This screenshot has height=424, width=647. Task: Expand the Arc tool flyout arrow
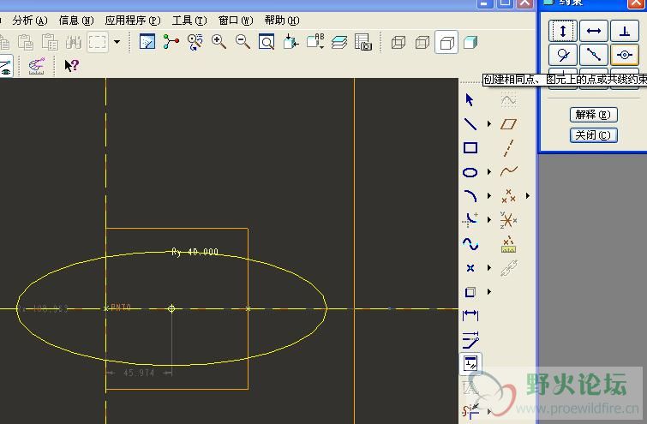[x=489, y=196]
